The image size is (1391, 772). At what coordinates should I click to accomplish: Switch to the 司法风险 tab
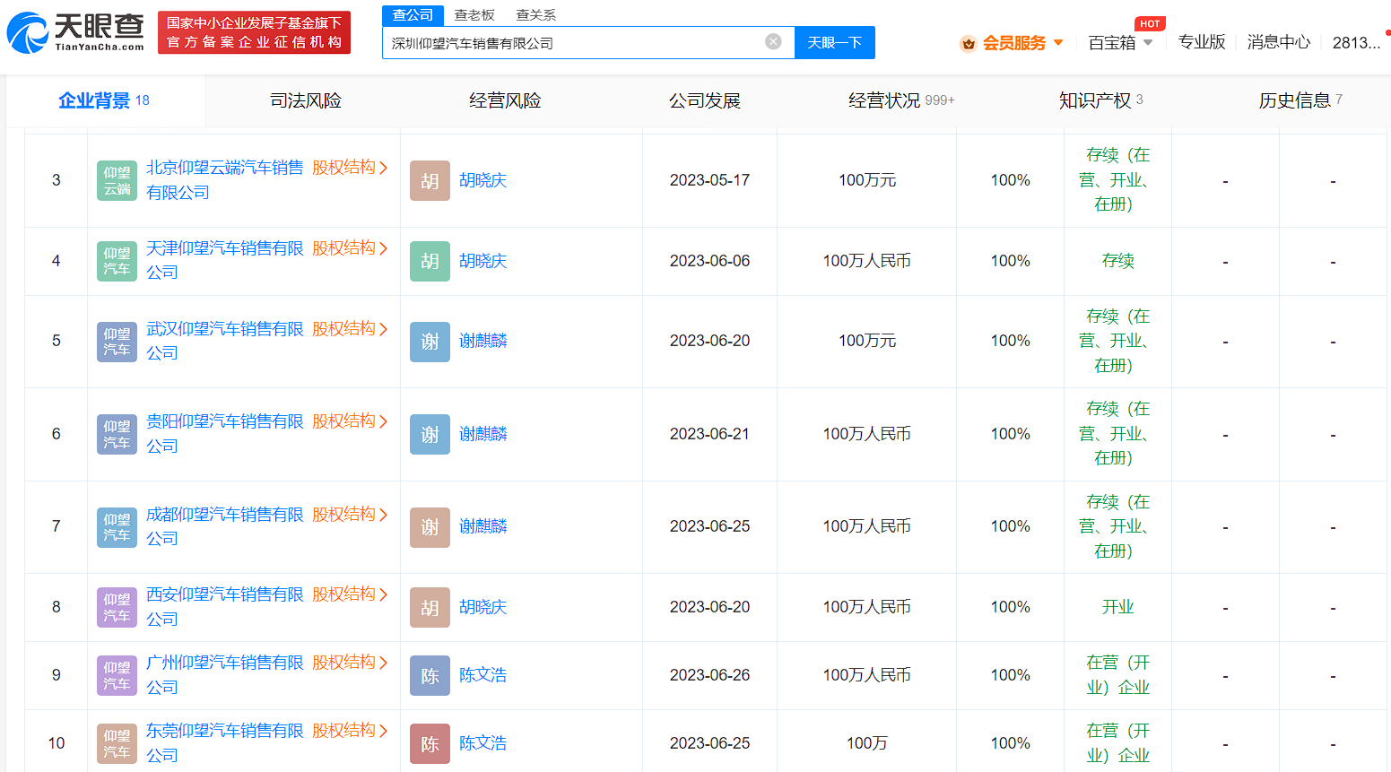tap(306, 100)
